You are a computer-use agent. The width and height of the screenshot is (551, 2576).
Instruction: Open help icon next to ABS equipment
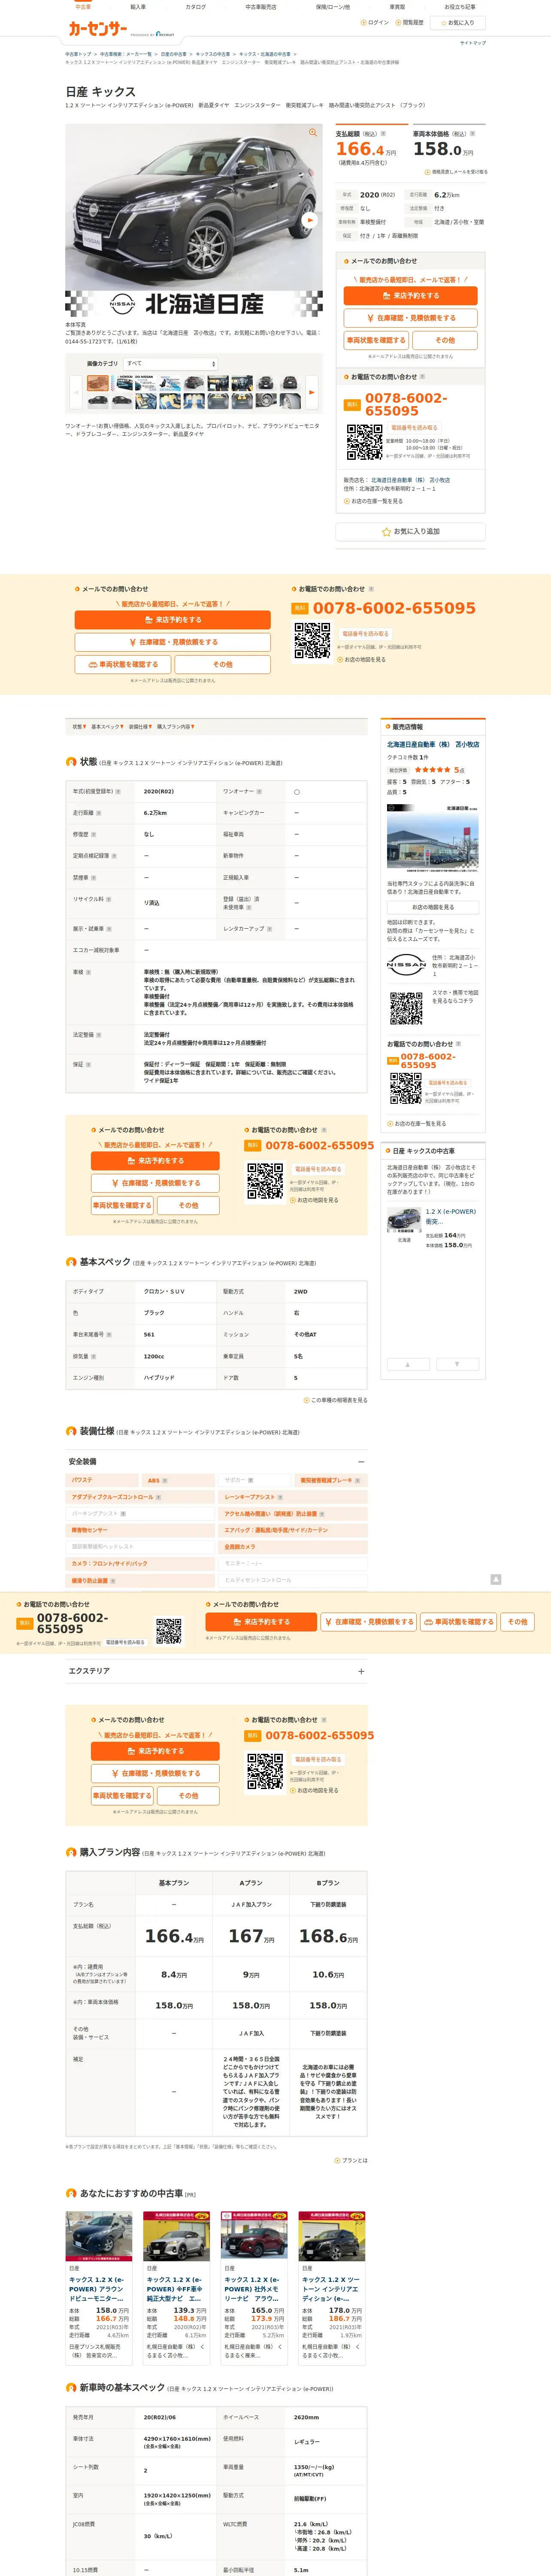click(165, 1481)
